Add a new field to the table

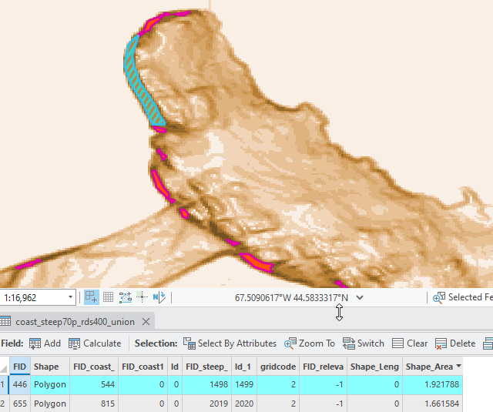(45, 343)
